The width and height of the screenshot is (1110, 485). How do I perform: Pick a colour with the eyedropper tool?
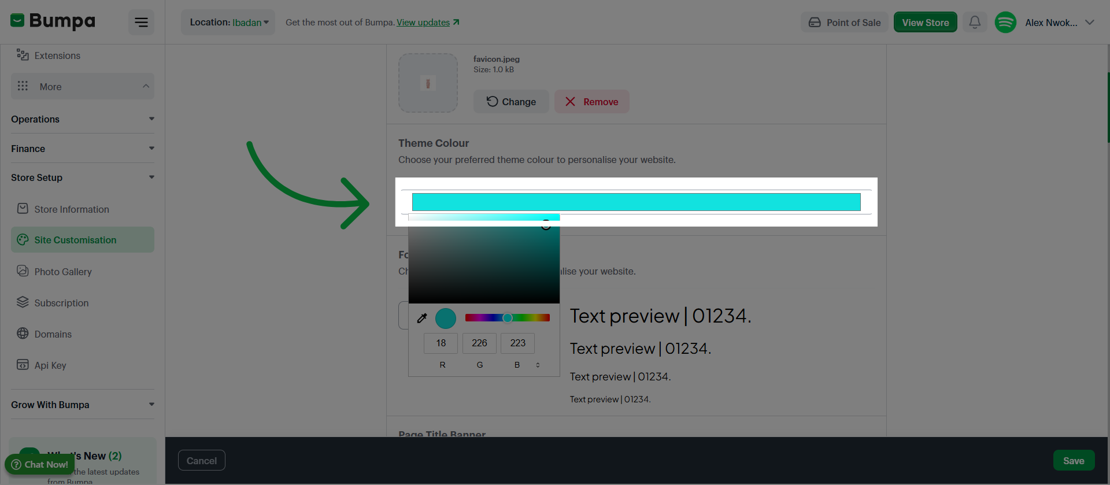(x=422, y=318)
